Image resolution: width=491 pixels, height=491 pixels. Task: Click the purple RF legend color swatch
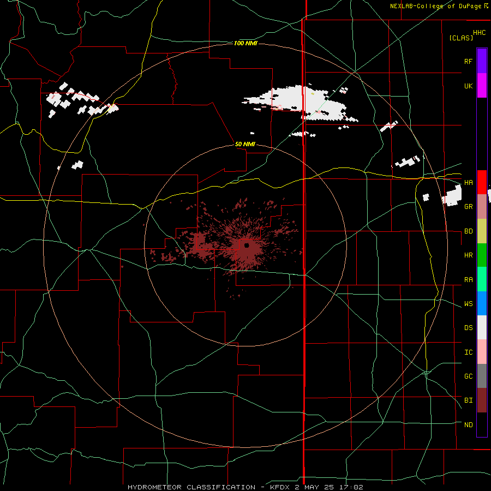[482, 61]
